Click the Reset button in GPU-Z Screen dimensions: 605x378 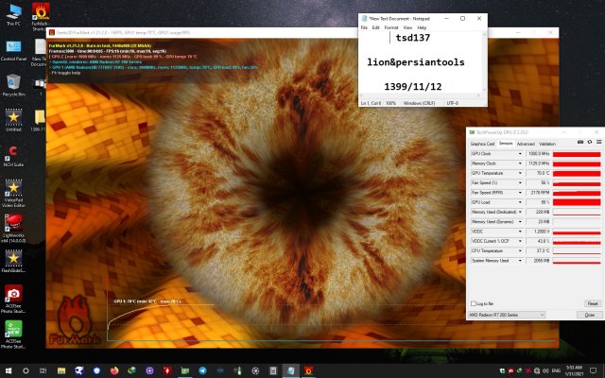[x=592, y=303]
